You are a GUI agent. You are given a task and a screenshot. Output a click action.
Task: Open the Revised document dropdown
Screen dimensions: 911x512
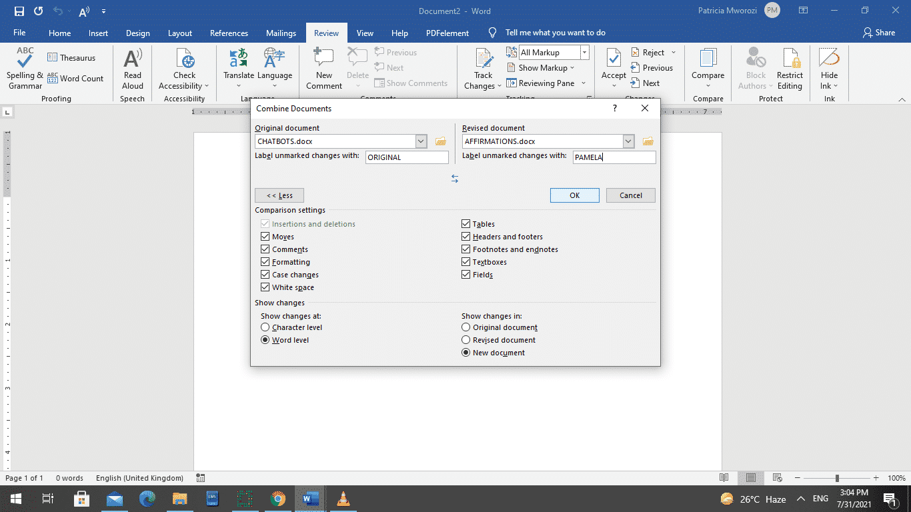pyautogui.click(x=628, y=141)
